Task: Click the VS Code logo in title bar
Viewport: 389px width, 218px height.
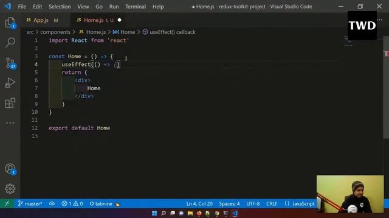Action: [x=7, y=6]
